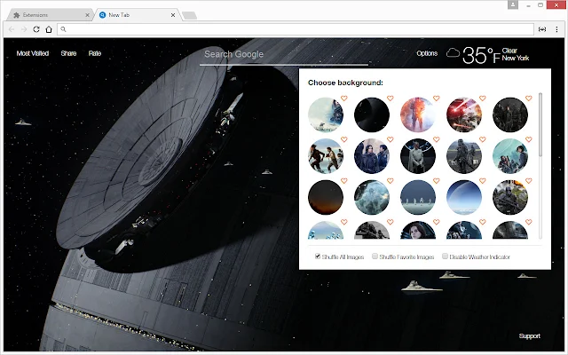Select the dark Death Star background thumbnail
This screenshot has height=355, width=568.
pyautogui.click(x=372, y=114)
